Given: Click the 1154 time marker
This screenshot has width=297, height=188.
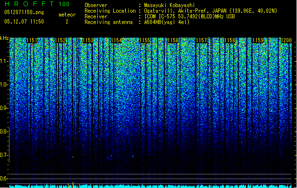Looking at the screenshot, I should 117,40.
